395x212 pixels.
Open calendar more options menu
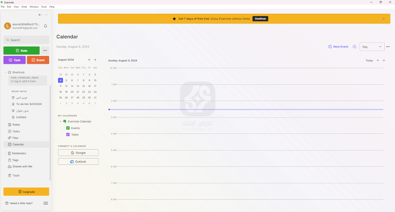[388, 47]
